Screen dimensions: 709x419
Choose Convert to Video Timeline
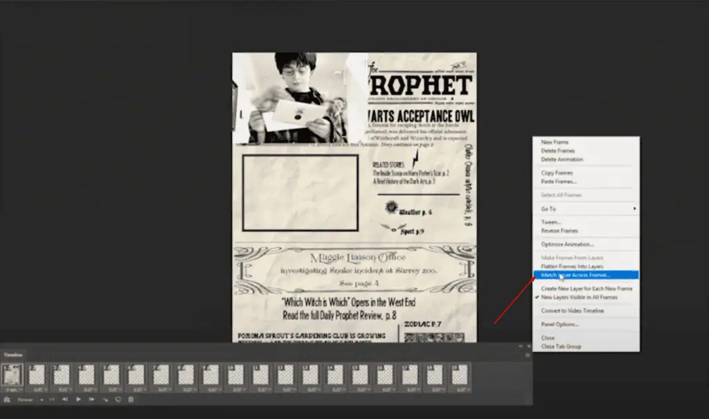[x=573, y=311]
